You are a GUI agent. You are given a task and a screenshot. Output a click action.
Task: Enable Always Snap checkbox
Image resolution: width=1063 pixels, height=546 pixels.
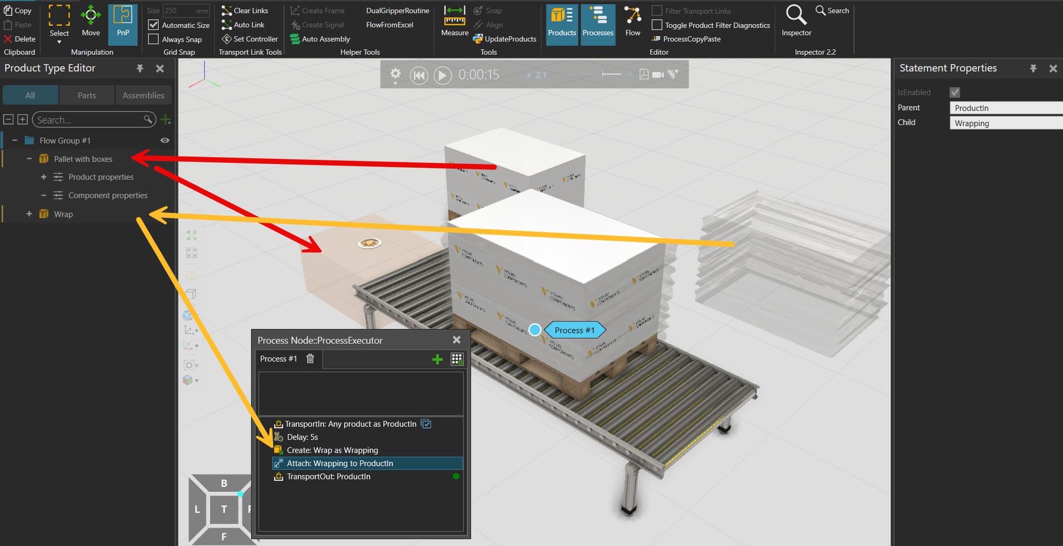[x=153, y=39]
